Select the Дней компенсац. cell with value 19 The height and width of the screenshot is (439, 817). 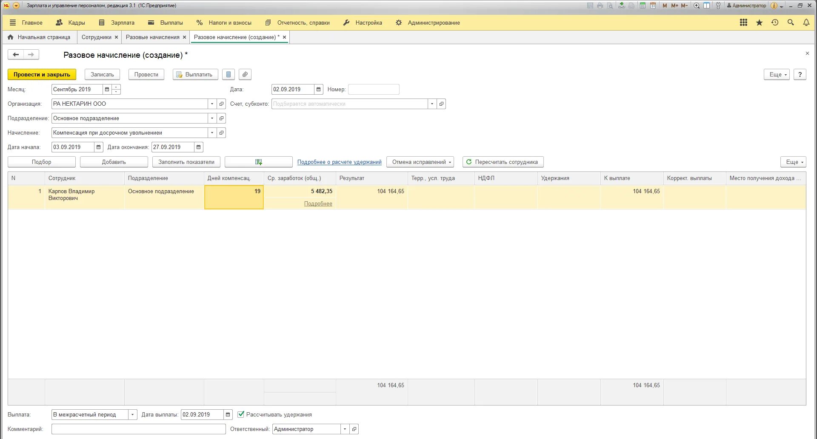coord(234,197)
